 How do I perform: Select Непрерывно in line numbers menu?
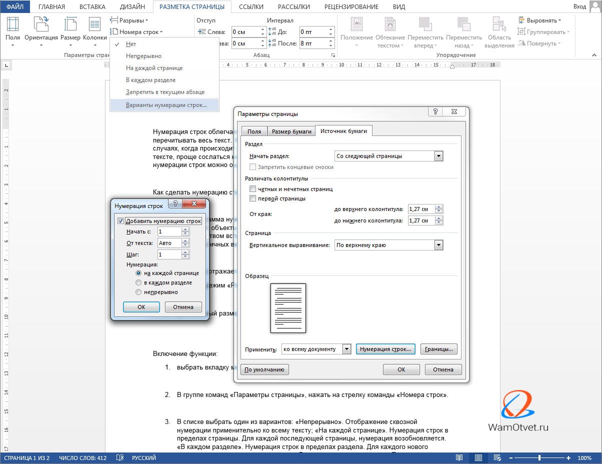pyautogui.click(x=164, y=56)
